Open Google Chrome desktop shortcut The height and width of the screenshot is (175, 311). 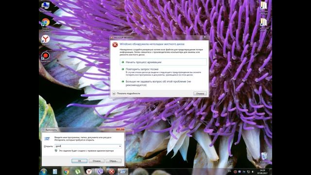(45, 24)
